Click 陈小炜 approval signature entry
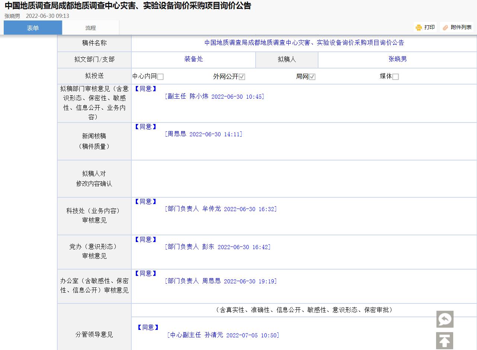Image resolution: width=477 pixels, height=350 pixels. pyautogui.click(x=214, y=96)
